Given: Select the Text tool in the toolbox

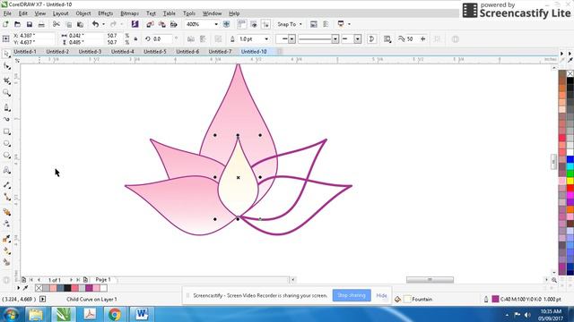Looking at the screenshot, I should coord(6,170).
